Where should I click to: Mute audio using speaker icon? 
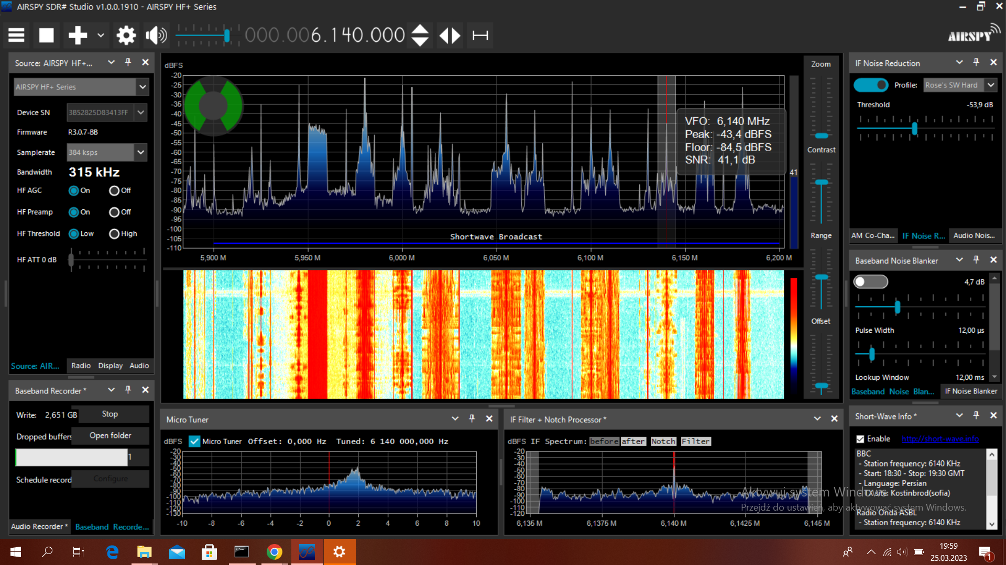156,36
